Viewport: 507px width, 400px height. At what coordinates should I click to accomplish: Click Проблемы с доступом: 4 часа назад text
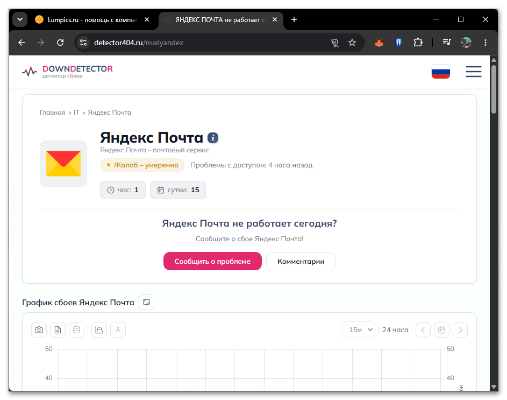[x=252, y=165]
